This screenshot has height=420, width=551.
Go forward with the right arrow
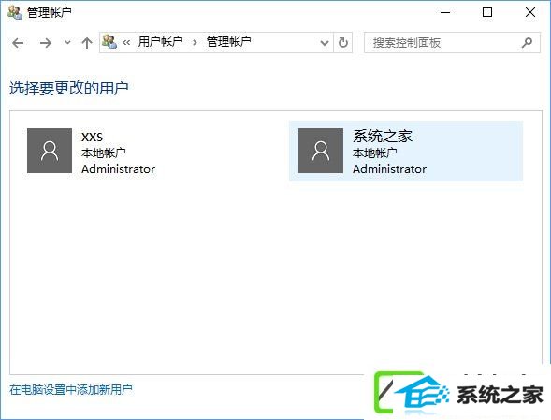(x=46, y=43)
